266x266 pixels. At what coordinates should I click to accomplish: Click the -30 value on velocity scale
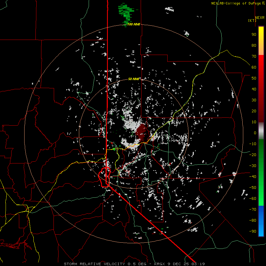[253, 166]
